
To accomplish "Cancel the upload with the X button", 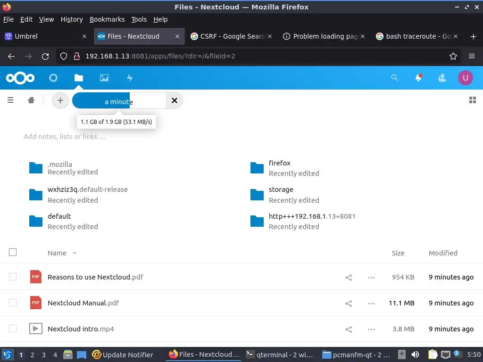I will (x=175, y=100).
